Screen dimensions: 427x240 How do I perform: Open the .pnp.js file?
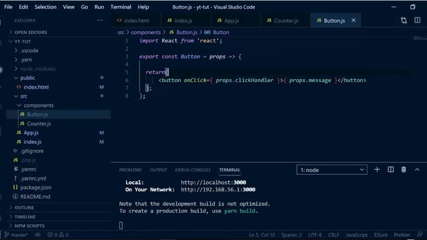(x=59, y=160)
